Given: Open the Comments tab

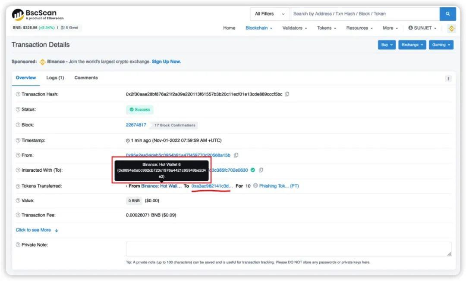Looking at the screenshot, I should tap(85, 78).
